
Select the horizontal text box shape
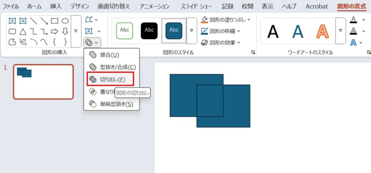pyautogui.click(x=12, y=21)
